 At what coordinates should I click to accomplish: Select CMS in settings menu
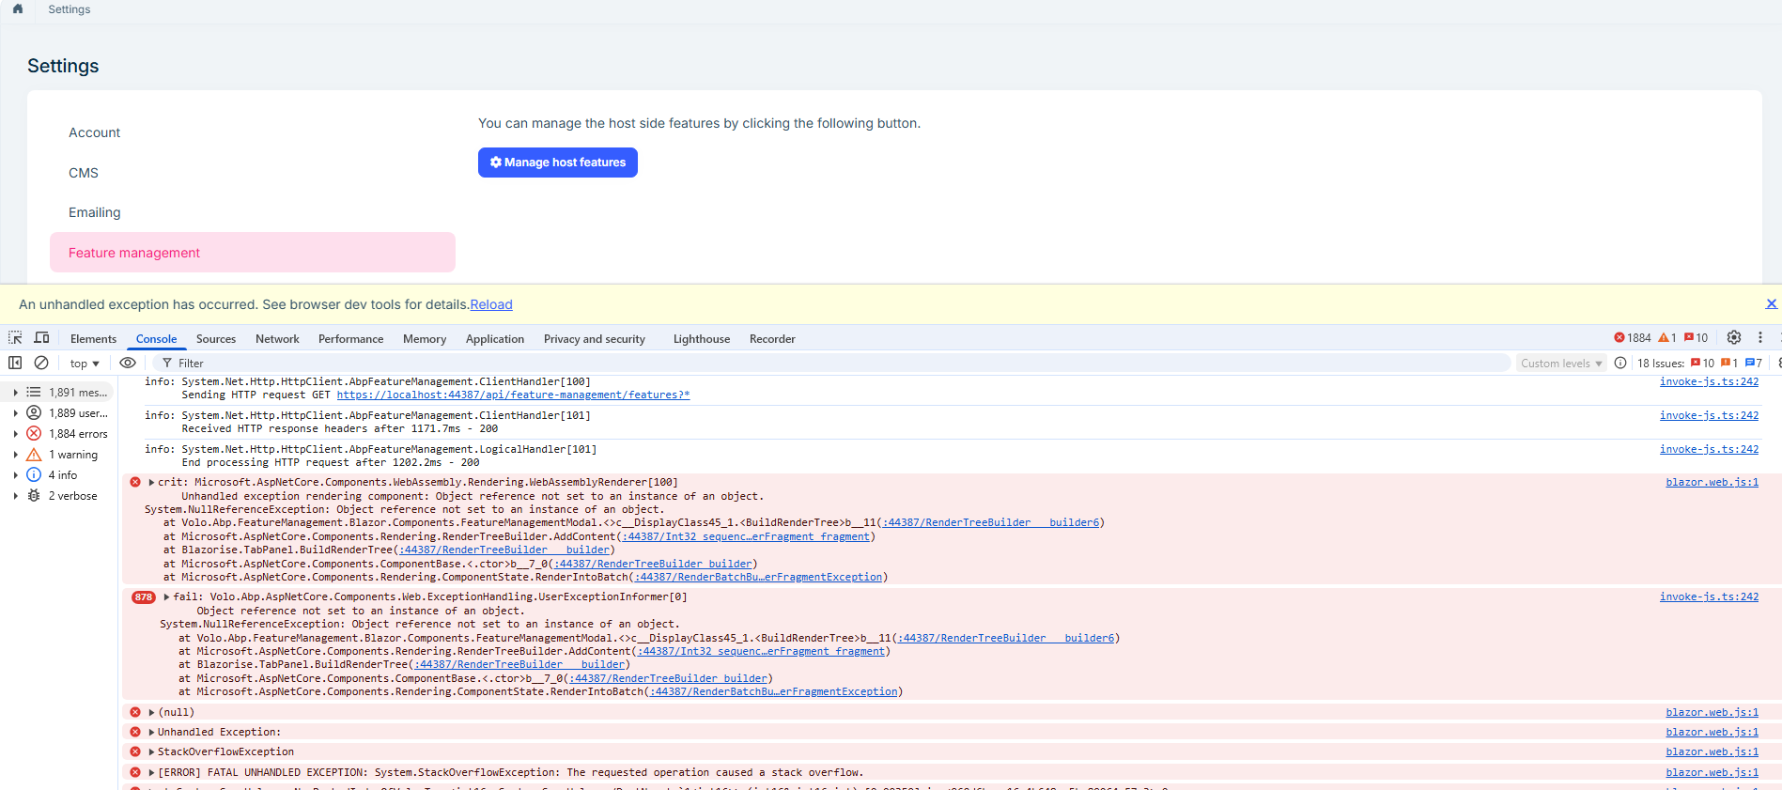[253, 173]
